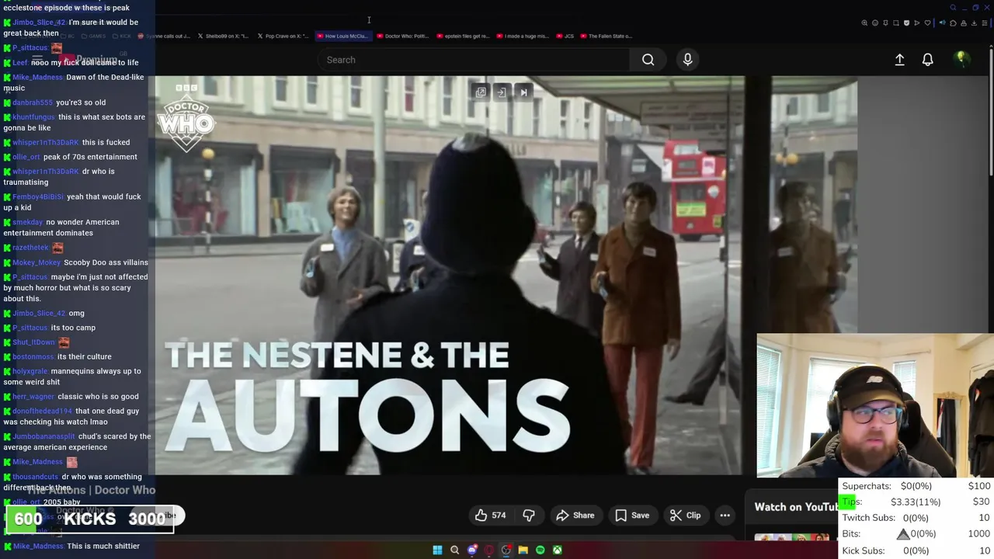Open the YouTube upload/create icon
Image resolution: width=994 pixels, height=559 pixels.
tap(899, 60)
